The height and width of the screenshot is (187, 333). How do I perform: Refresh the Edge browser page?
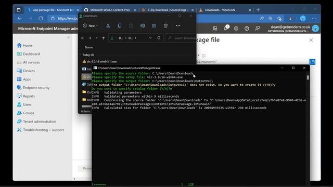[41, 19]
